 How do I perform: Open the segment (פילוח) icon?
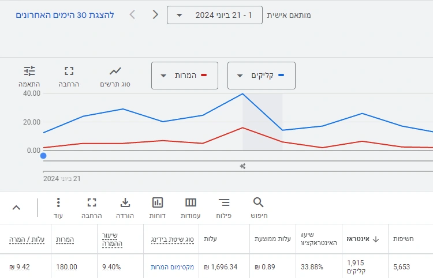pos(224,202)
